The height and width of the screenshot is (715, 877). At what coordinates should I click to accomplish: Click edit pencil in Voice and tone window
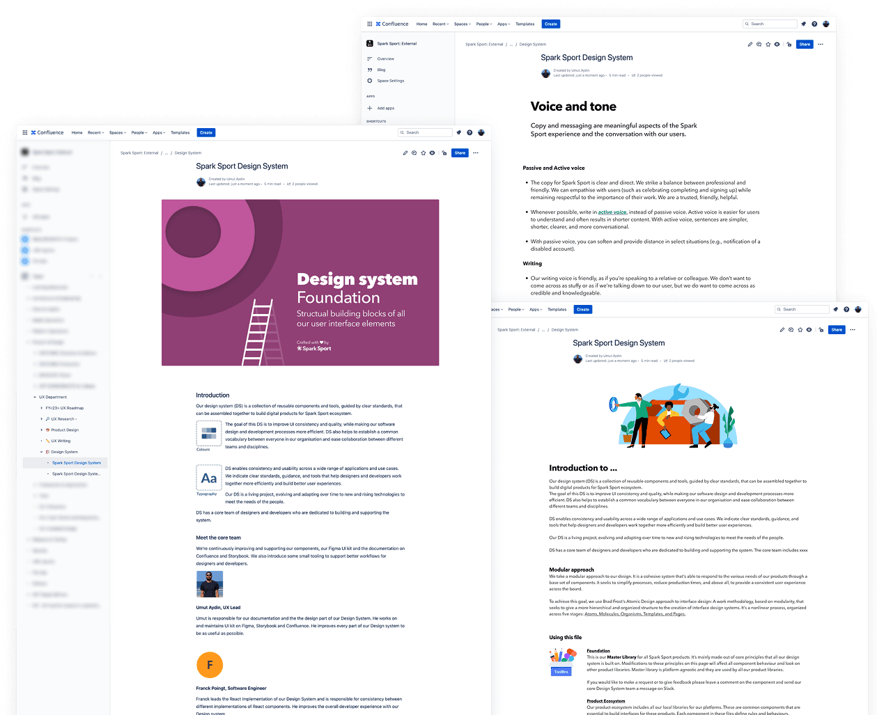click(750, 45)
